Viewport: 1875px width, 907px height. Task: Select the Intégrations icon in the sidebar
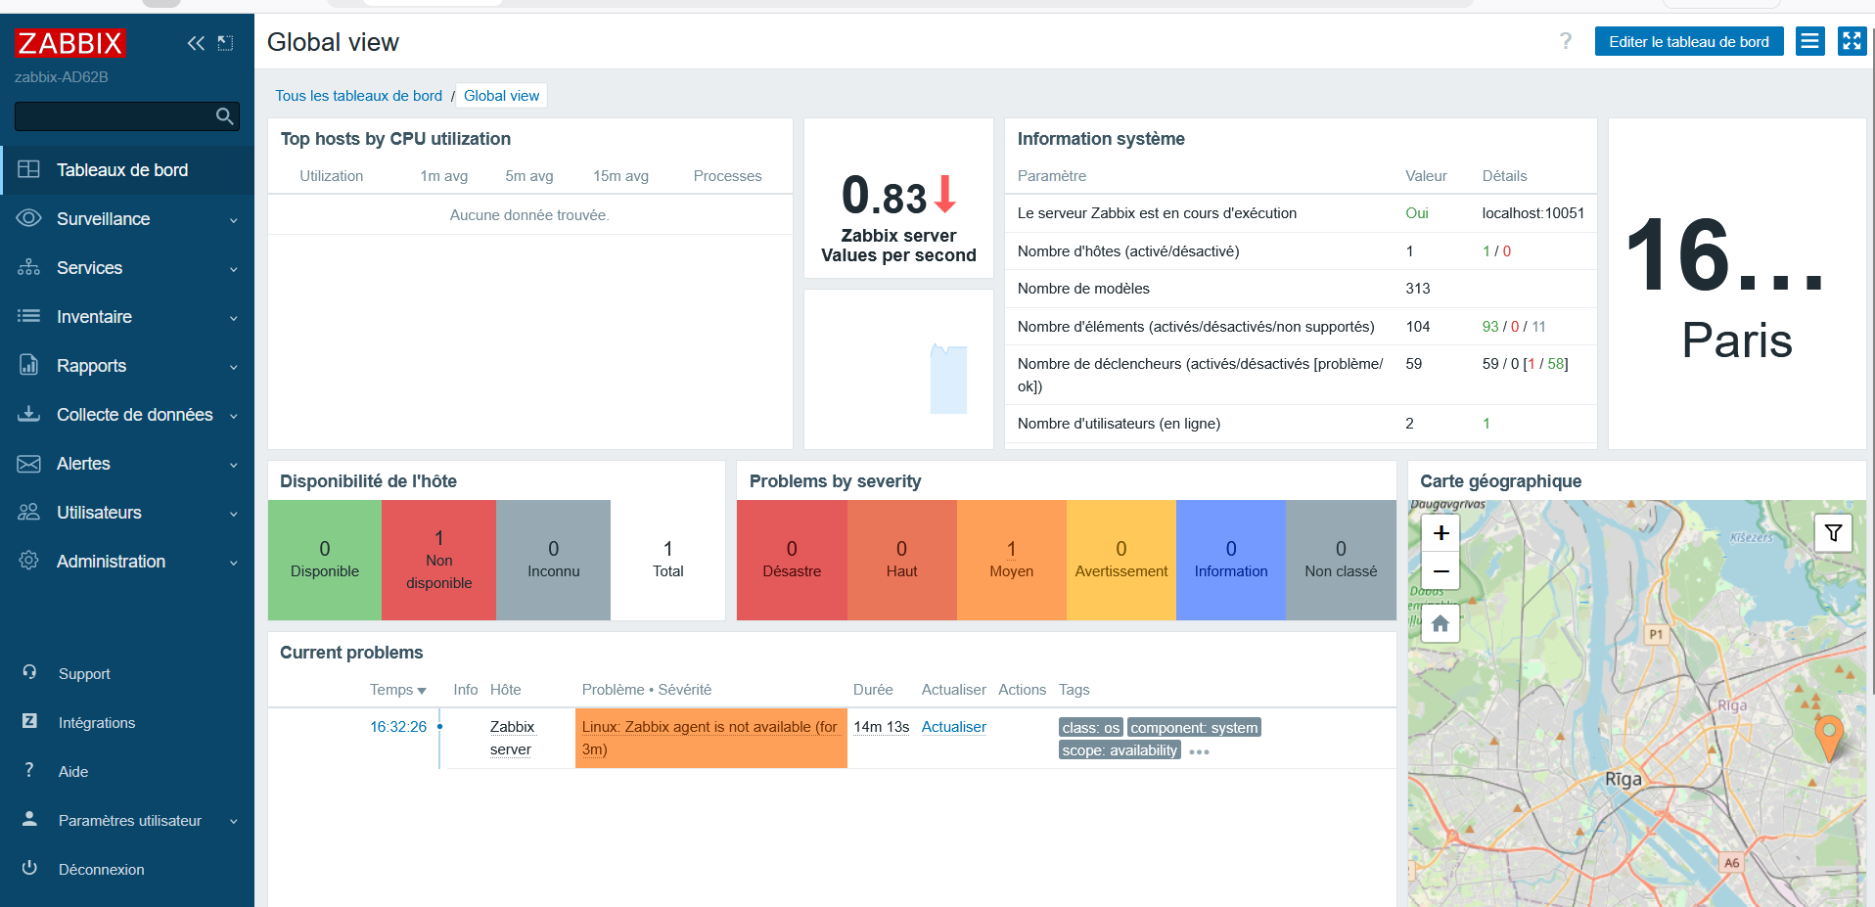pos(29,722)
